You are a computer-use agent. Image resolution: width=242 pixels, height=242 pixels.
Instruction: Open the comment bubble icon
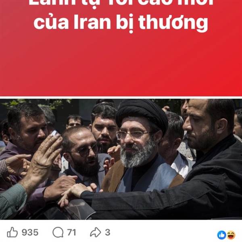tap(58, 232)
